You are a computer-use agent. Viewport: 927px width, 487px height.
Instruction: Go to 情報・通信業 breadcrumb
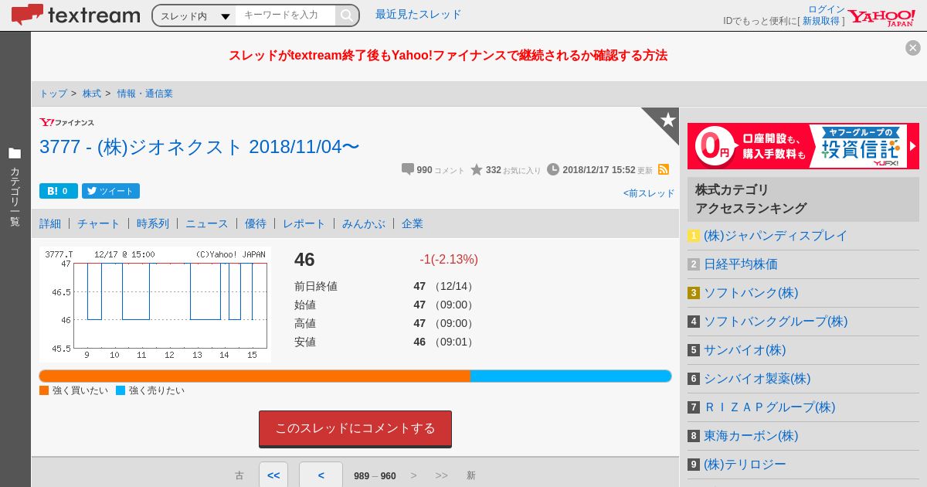145,94
